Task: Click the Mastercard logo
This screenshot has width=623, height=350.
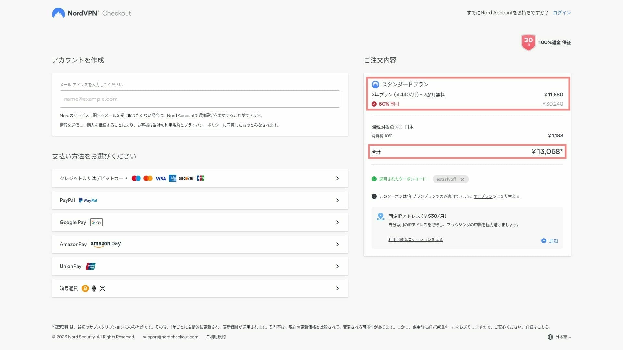Action: (x=148, y=178)
